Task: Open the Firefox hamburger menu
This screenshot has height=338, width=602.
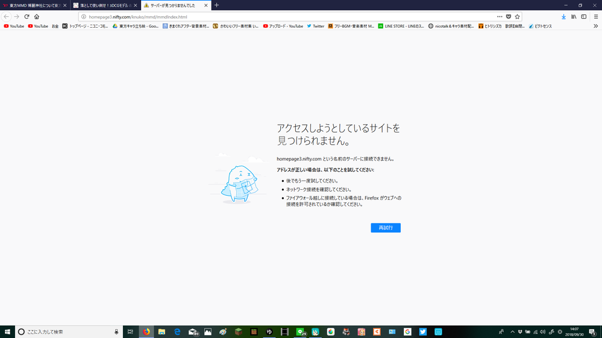Action: coord(596,17)
